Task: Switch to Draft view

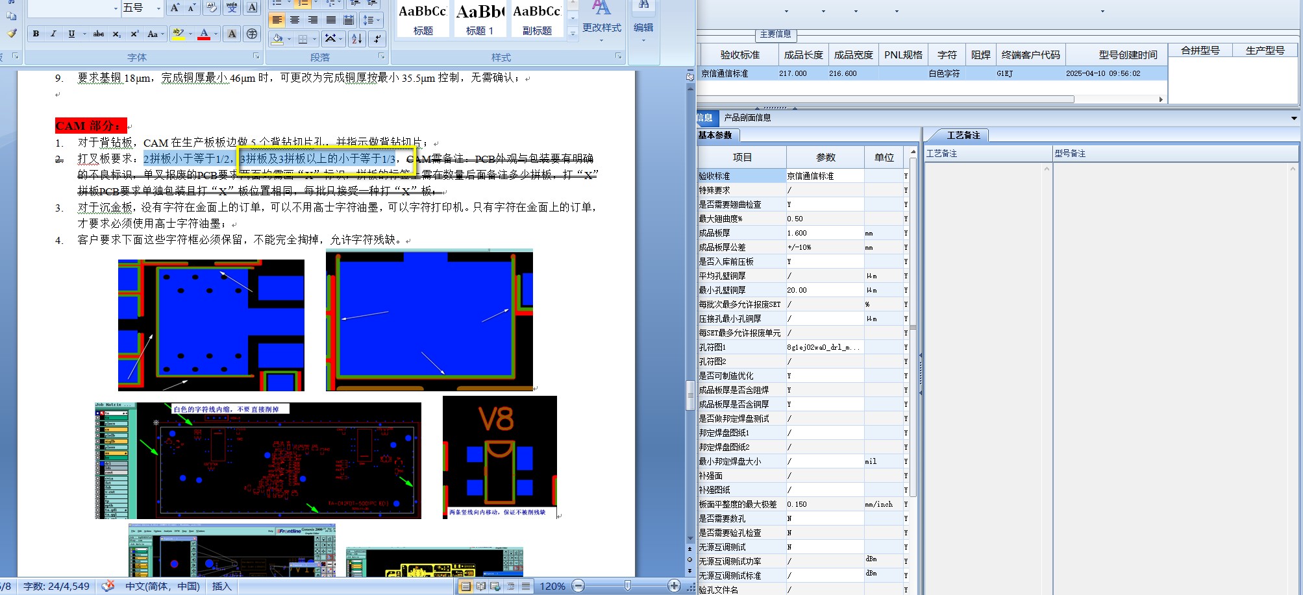Action: pos(526,586)
